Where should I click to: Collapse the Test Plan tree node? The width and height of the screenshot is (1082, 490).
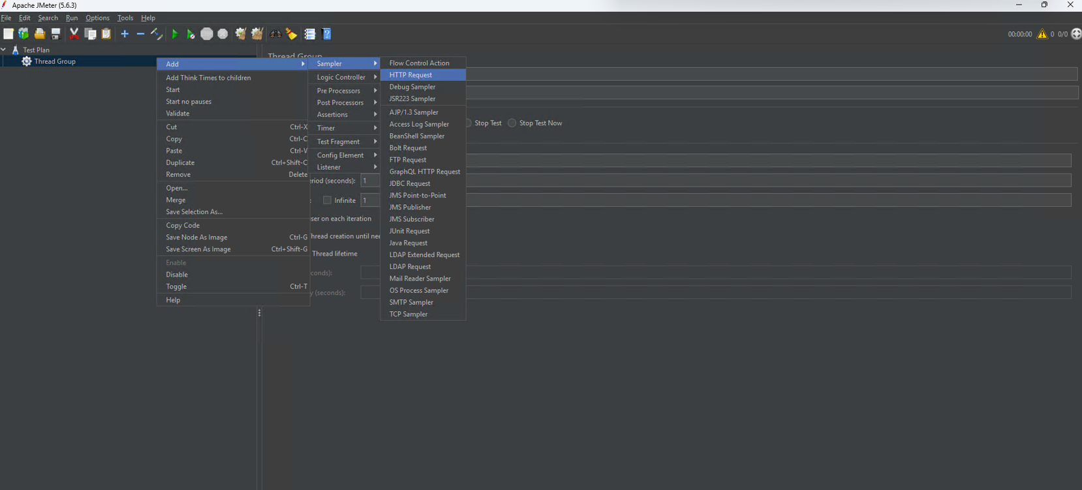pyautogui.click(x=4, y=50)
